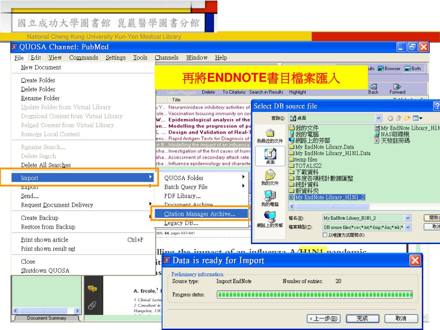Open the File menu
Screen dimensions: 440x330
click(x=19, y=58)
